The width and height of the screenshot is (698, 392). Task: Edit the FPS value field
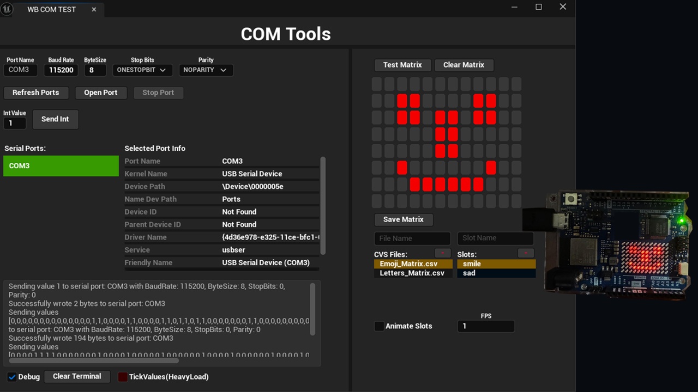(x=485, y=326)
